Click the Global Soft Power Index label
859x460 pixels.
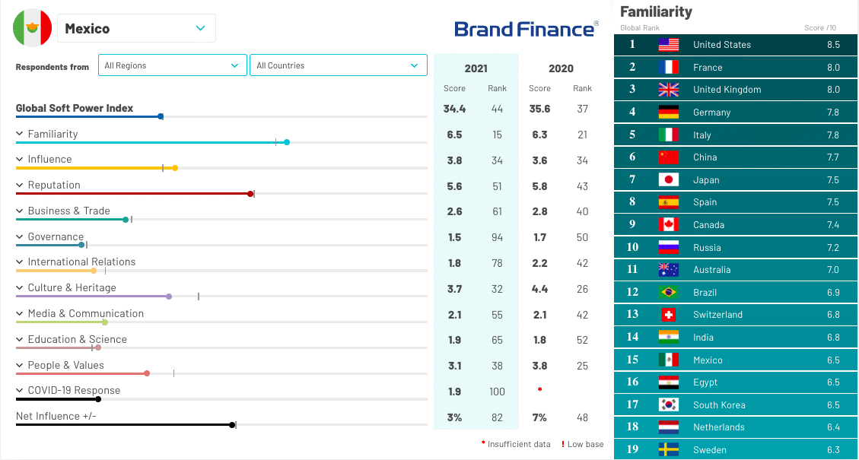[x=75, y=108]
